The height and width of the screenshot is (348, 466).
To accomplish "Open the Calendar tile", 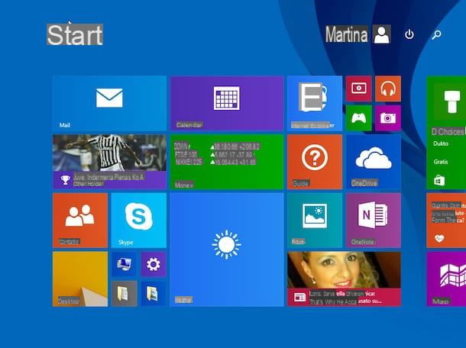I will (226, 103).
